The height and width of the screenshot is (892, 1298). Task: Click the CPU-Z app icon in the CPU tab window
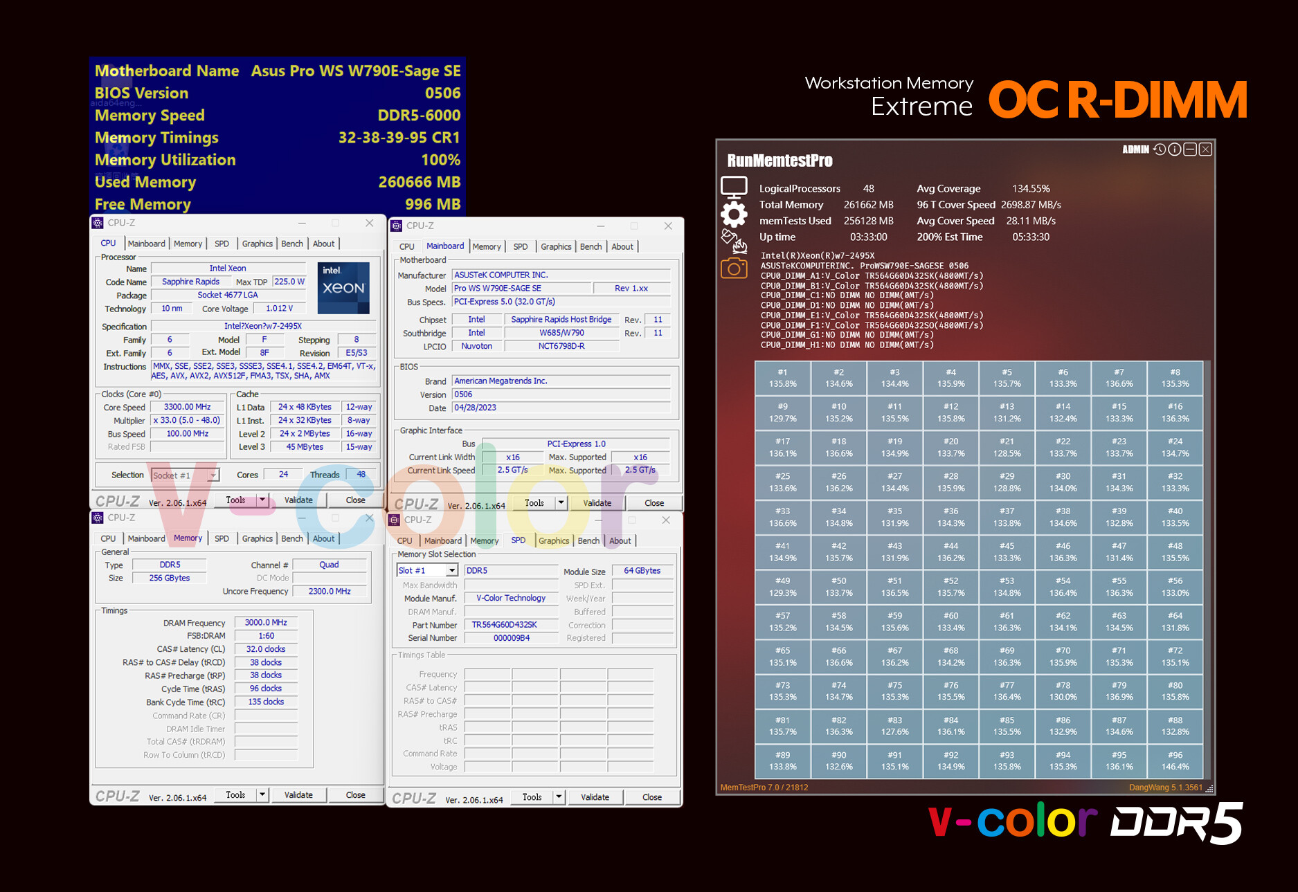(x=98, y=223)
